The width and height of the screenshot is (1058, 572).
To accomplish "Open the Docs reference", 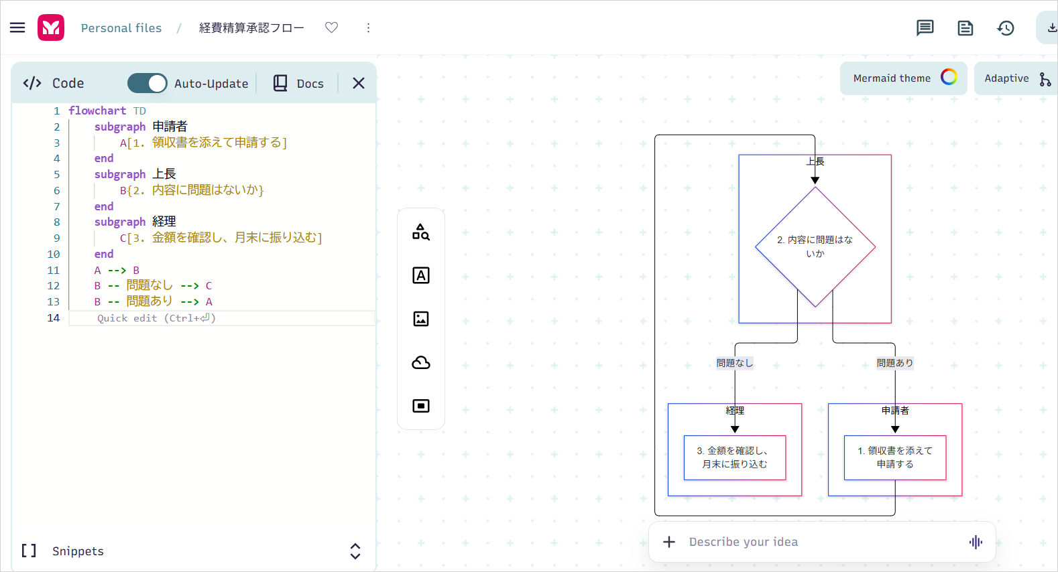I will [298, 83].
